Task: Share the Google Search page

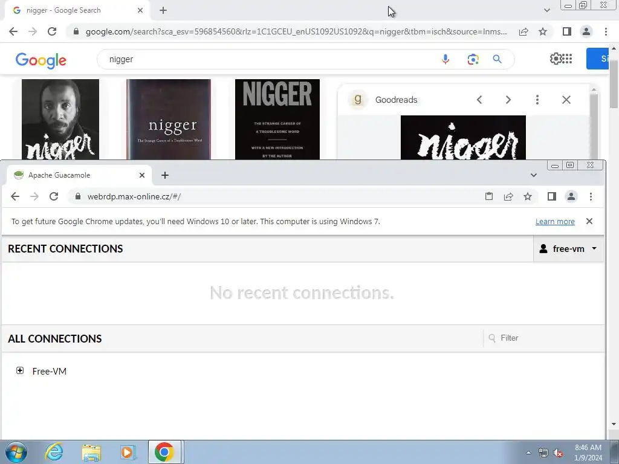Action: (523, 31)
